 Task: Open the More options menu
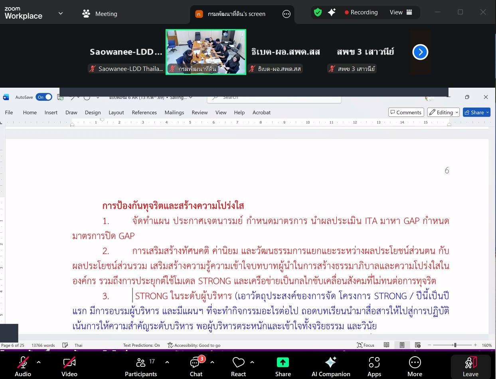tap(415, 366)
